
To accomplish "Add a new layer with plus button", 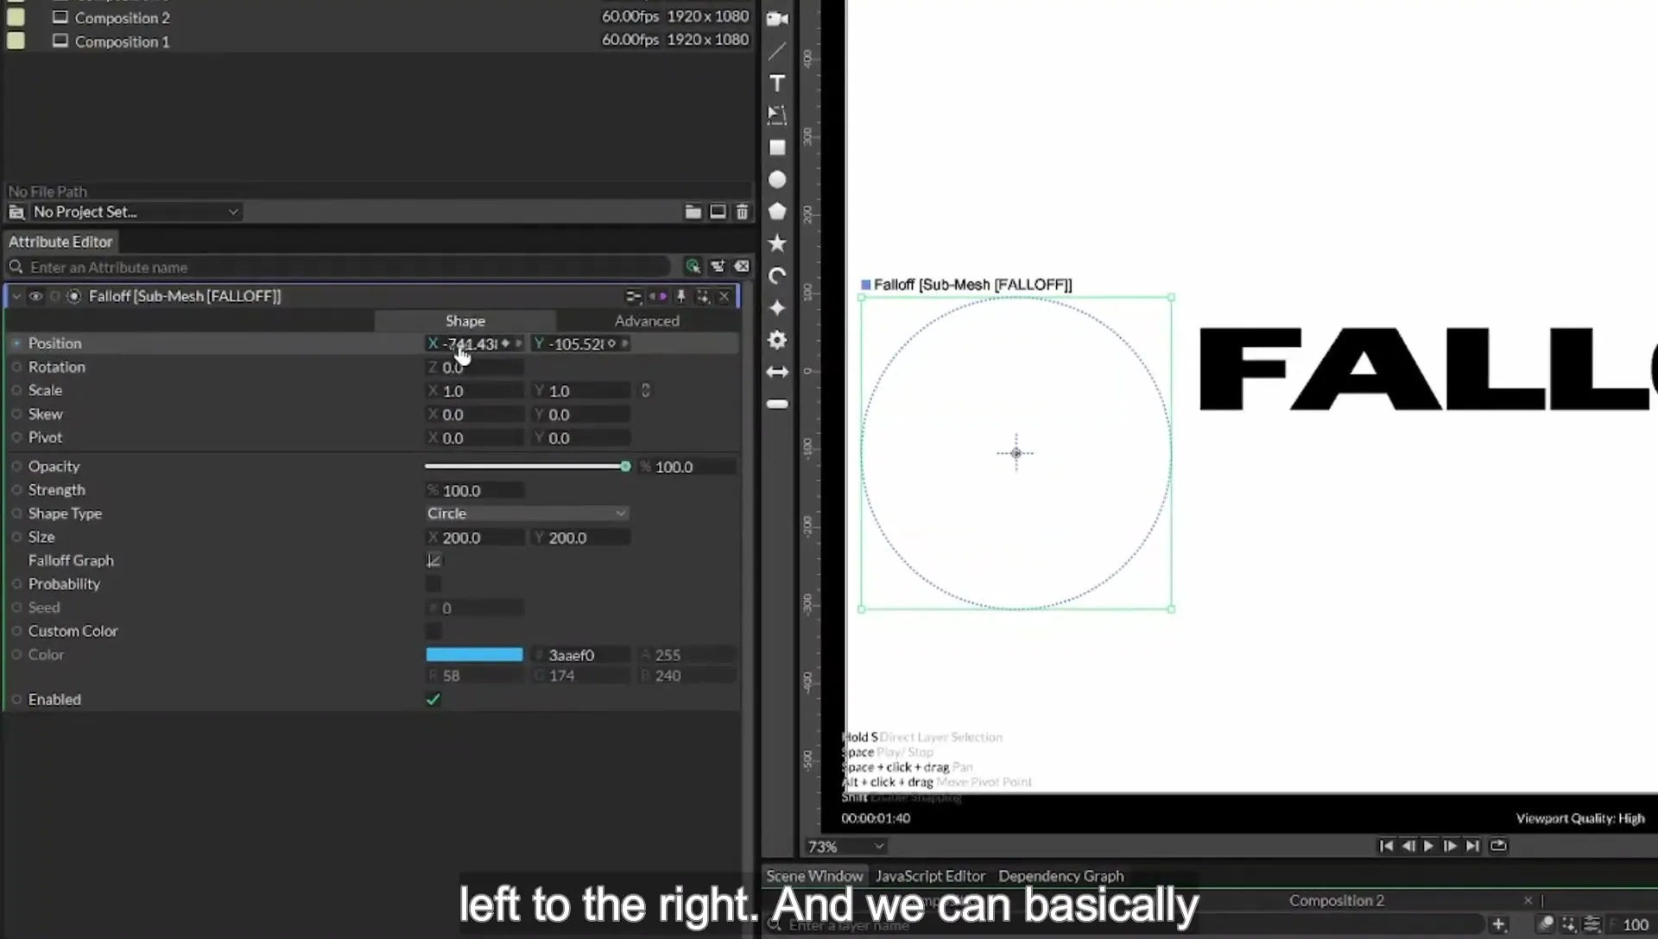I will [1499, 924].
